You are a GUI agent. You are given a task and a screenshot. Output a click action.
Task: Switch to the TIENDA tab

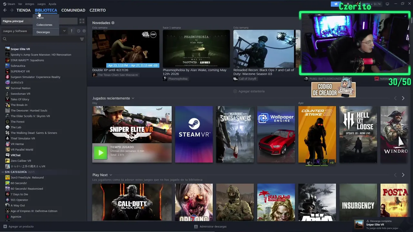click(24, 10)
